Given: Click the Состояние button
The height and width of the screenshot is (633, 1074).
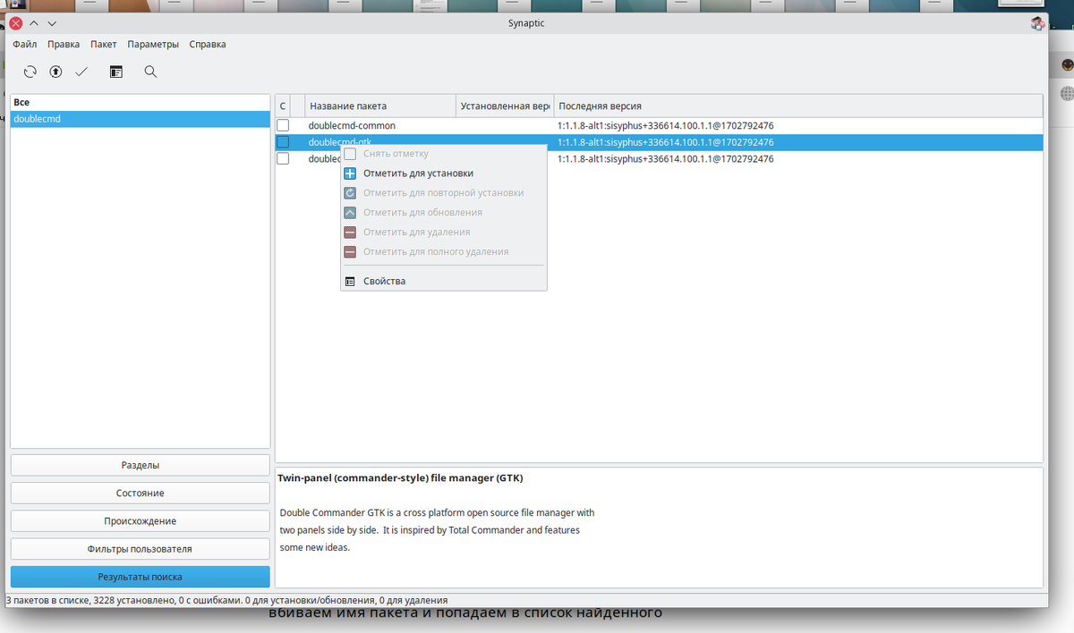Looking at the screenshot, I should [x=141, y=493].
